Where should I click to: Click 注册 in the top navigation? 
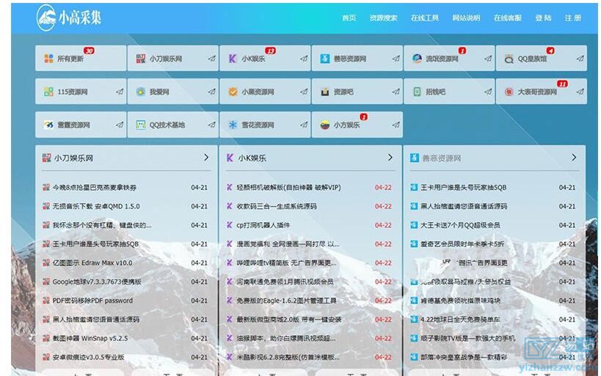572,18
